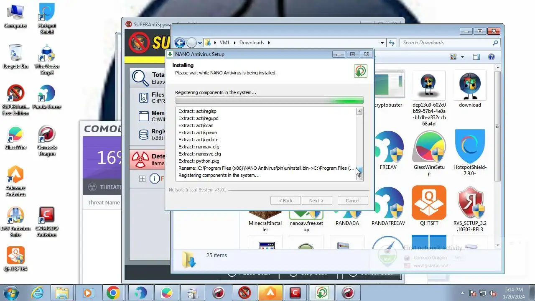This screenshot has height=301, width=535.
Task: Refresh the Downloads folder view
Action: tap(392, 43)
